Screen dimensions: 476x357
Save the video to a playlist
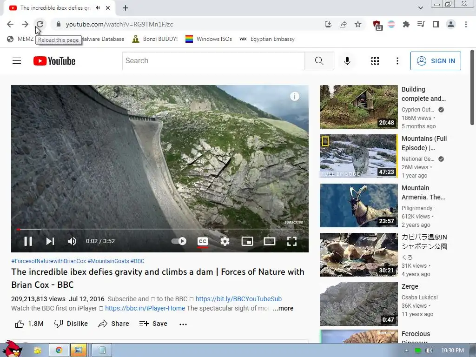click(153, 324)
